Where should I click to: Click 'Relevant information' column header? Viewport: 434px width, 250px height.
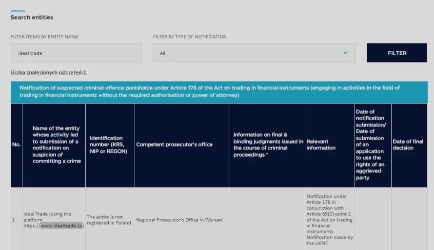[x=330, y=145]
